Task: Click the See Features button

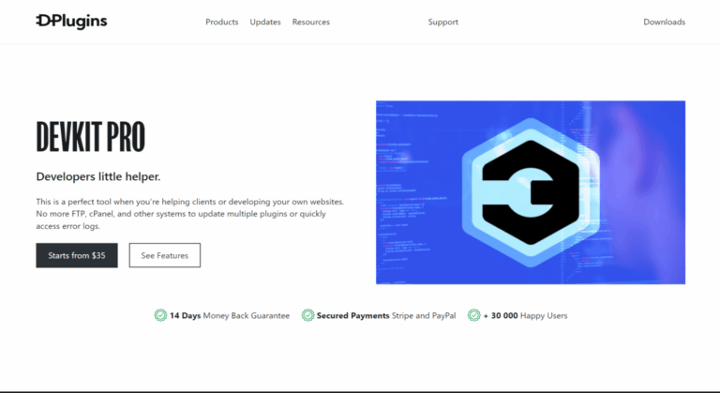Action: [164, 255]
